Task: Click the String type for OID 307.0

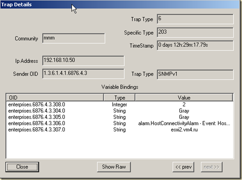Action: [x=119, y=130]
